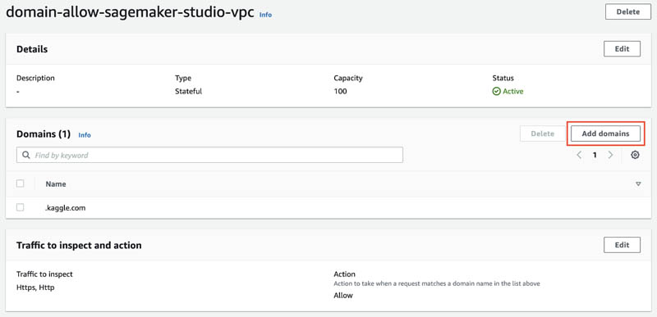Sort domains using the Name column triangle
The image size is (657, 317).
tap(638, 183)
